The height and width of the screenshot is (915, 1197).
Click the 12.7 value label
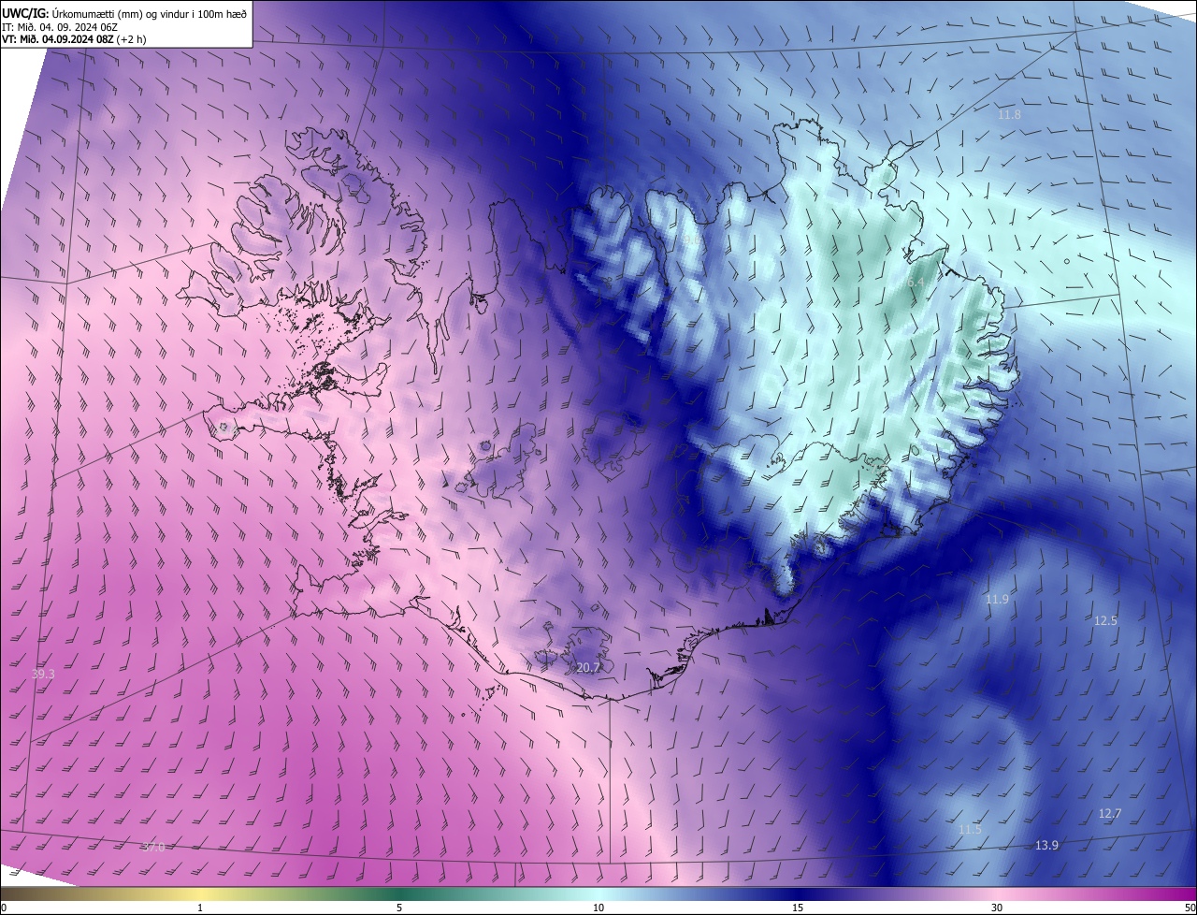point(1110,813)
